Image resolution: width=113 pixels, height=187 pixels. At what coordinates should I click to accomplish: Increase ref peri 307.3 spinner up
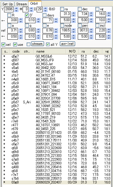91,30
